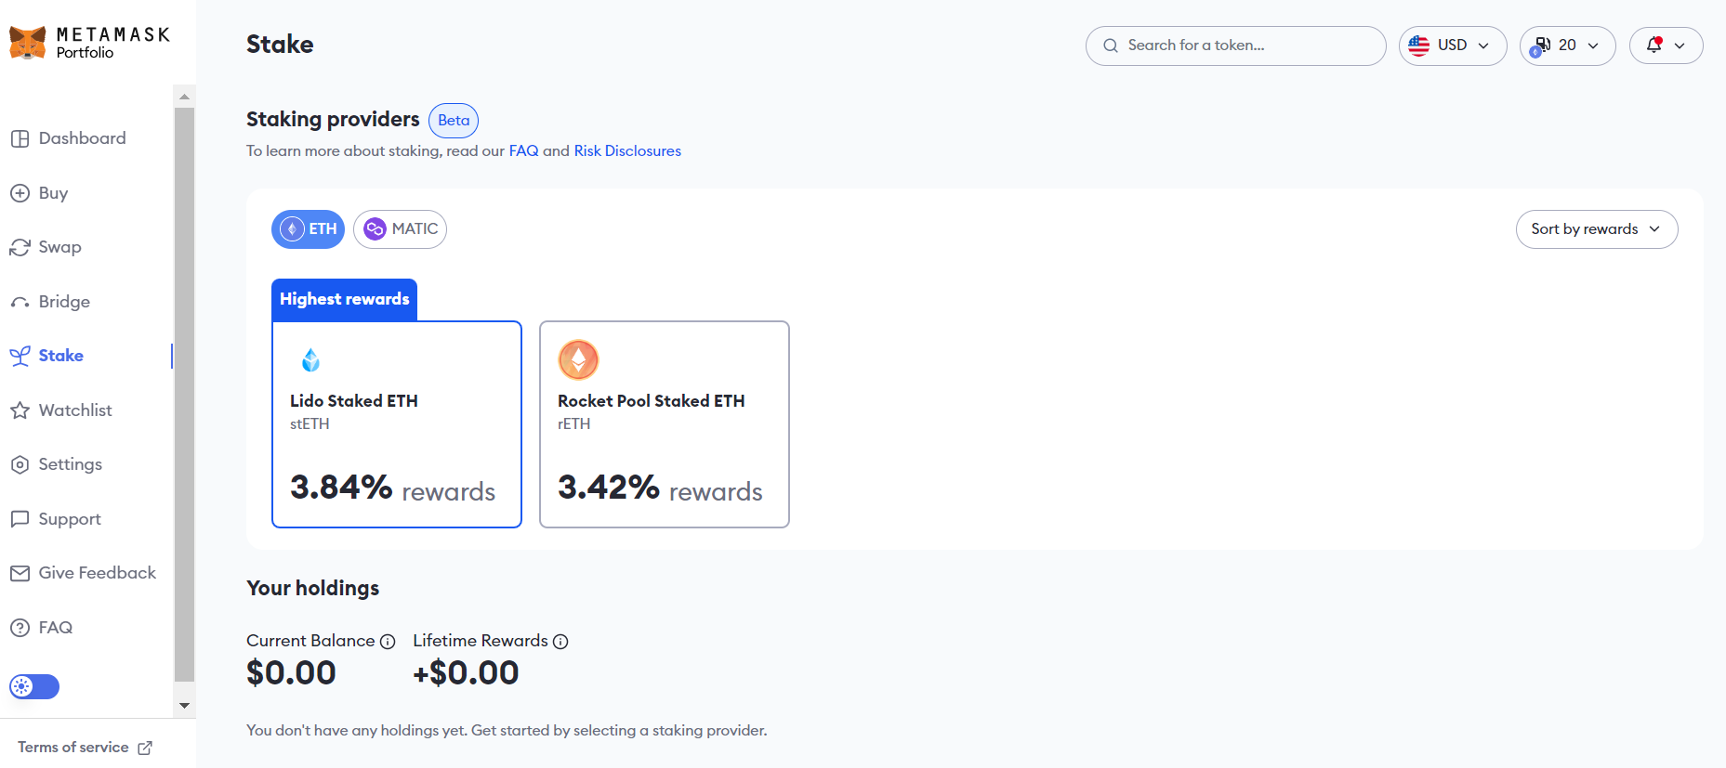The image size is (1726, 768).
Task: Click the Swap arrows icon
Action: (x=20, y=247)
